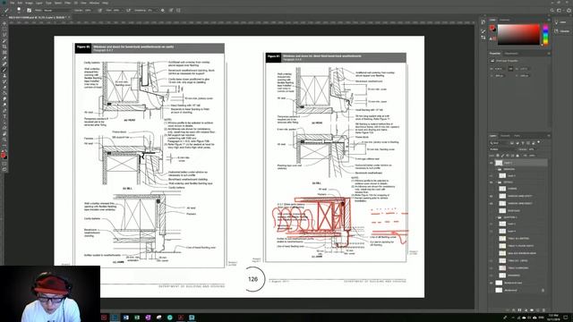
Task: Create a new group with folder icon
Action: (532, 310)
